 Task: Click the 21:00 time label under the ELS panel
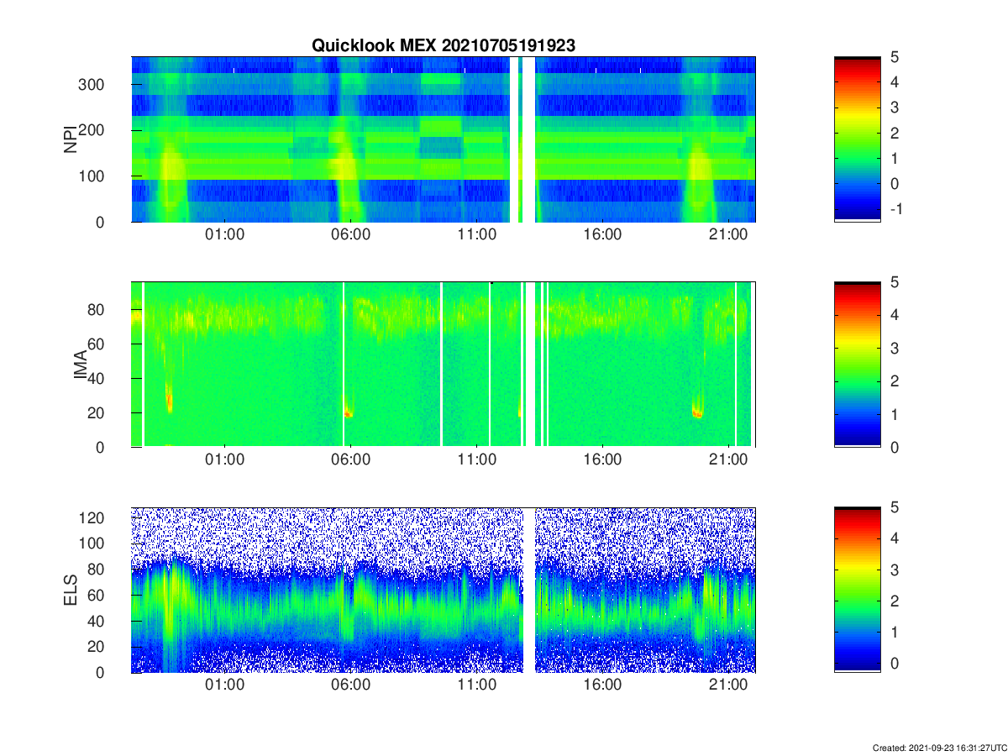pos(728,685)
